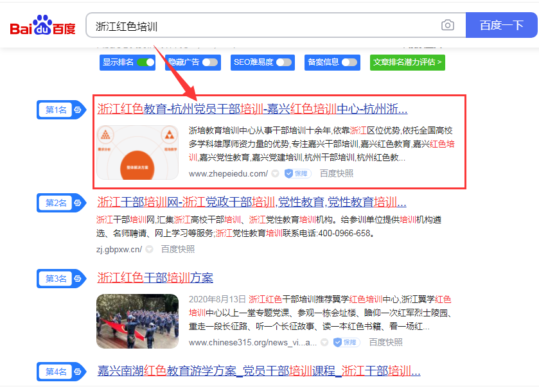Image resolution: width=539 pixels, height=389 pixels.
Task: Open soldiers photo thumbnail of third result
Action: [137, 322]
